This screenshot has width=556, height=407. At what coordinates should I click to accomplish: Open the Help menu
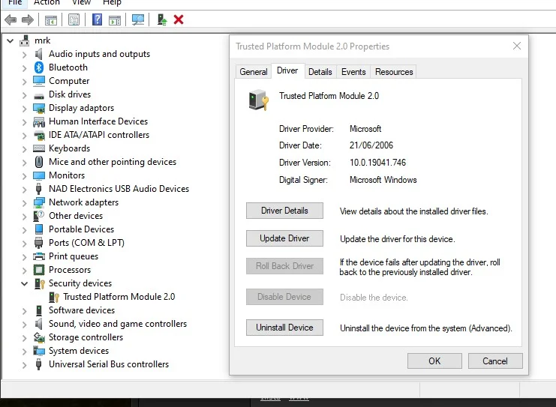click(112, 2)
